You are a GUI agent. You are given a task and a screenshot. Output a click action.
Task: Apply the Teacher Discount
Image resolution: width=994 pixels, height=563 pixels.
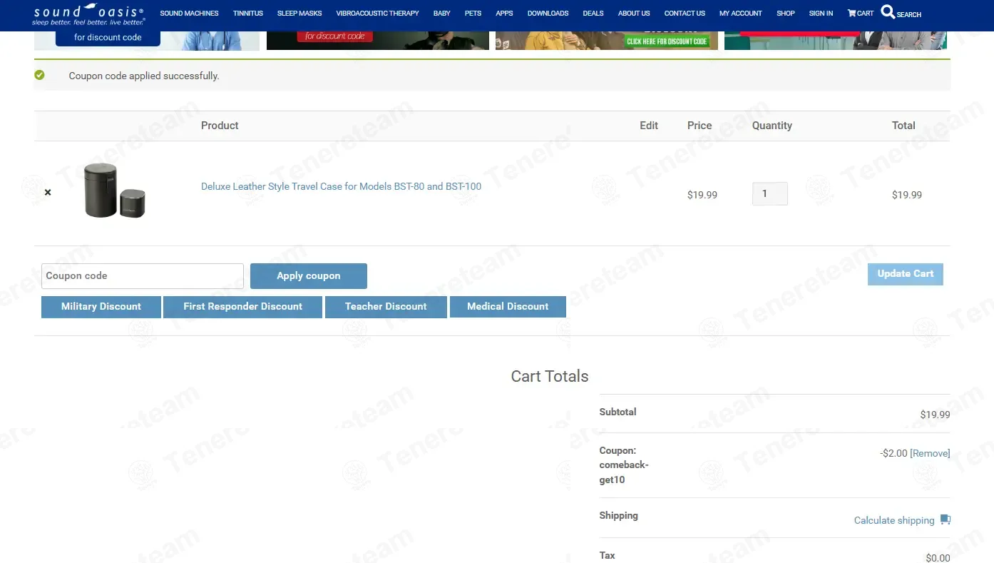[x=386, y=307]
